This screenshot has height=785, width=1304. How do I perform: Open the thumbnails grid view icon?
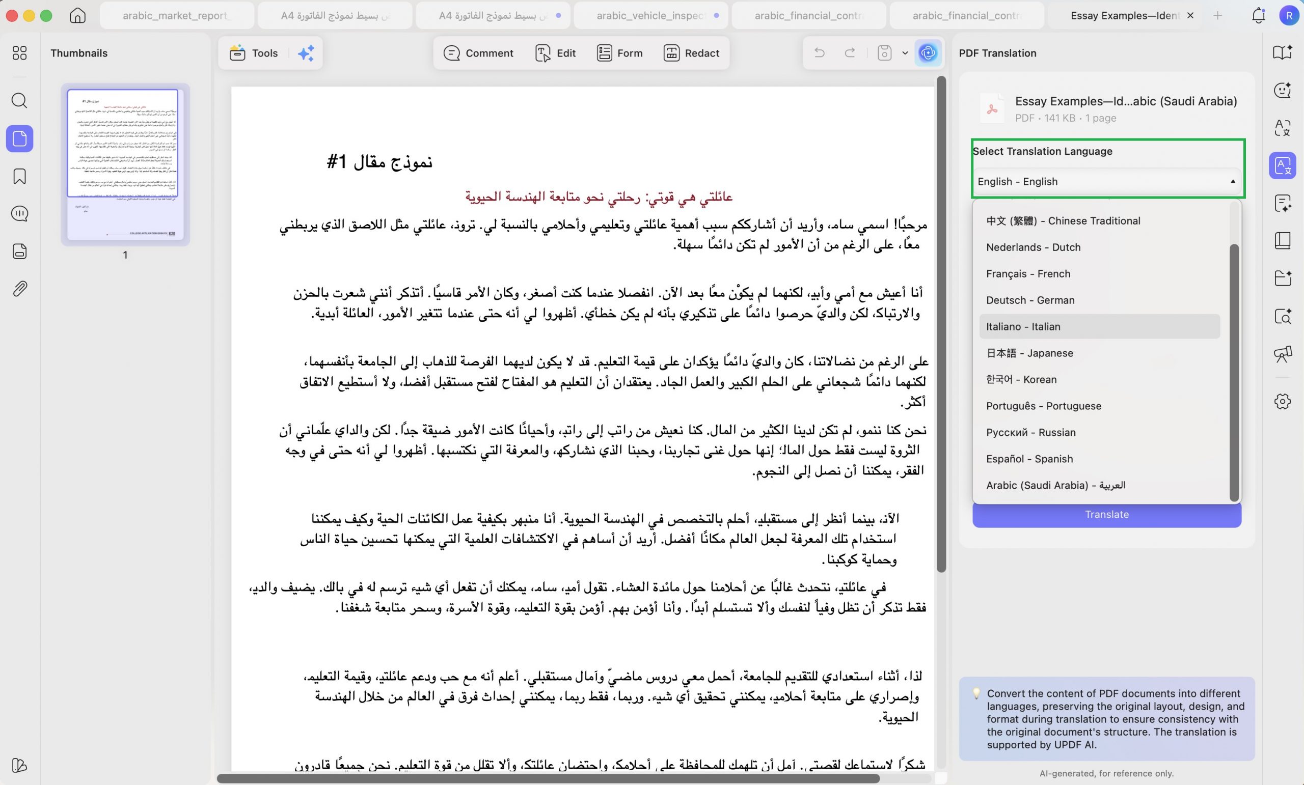click(19, 53)
